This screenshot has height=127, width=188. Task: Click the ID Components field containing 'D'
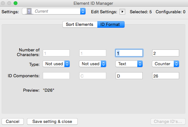129,76
